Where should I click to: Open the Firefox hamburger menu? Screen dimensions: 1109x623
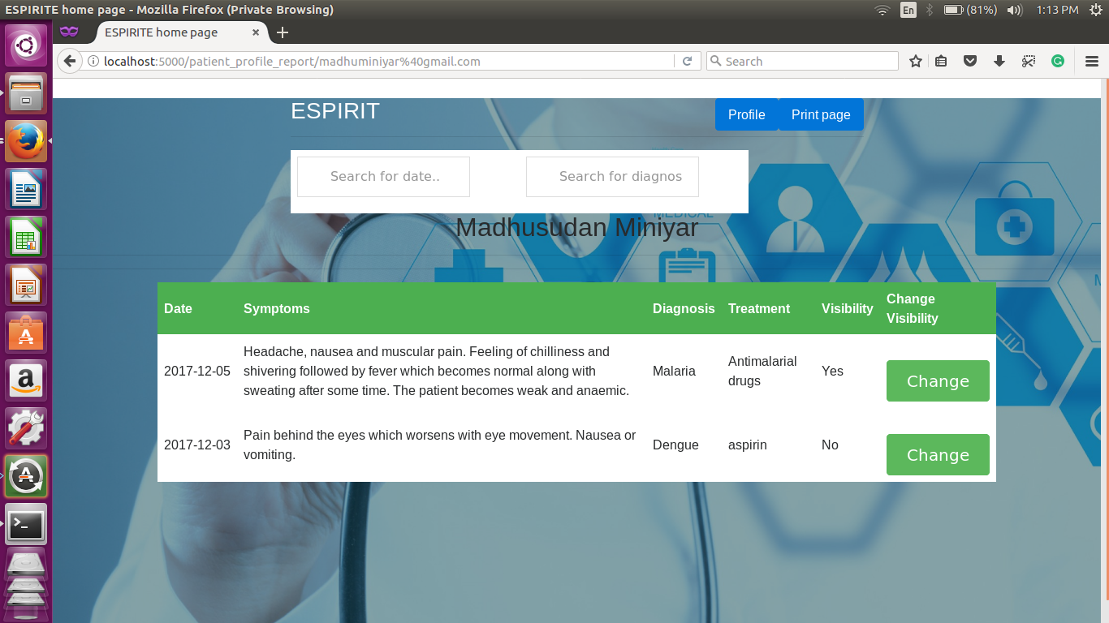pyautogui.click(x=1092, y=61)
